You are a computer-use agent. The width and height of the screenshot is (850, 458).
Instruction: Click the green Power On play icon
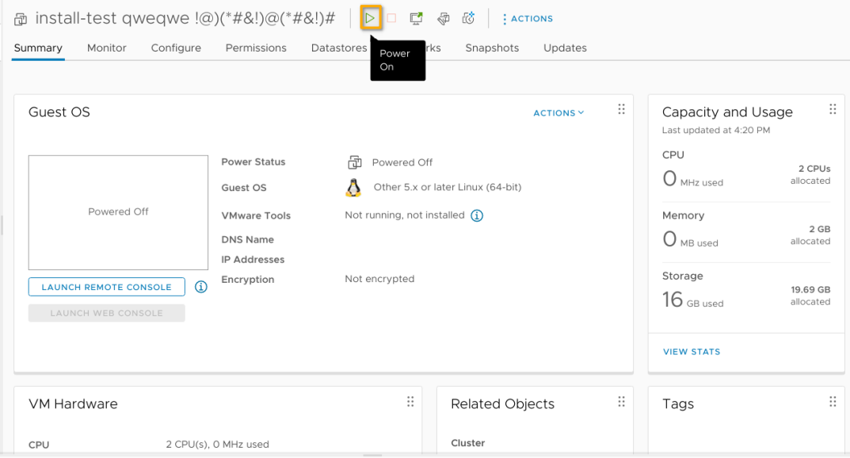(370, 18)
